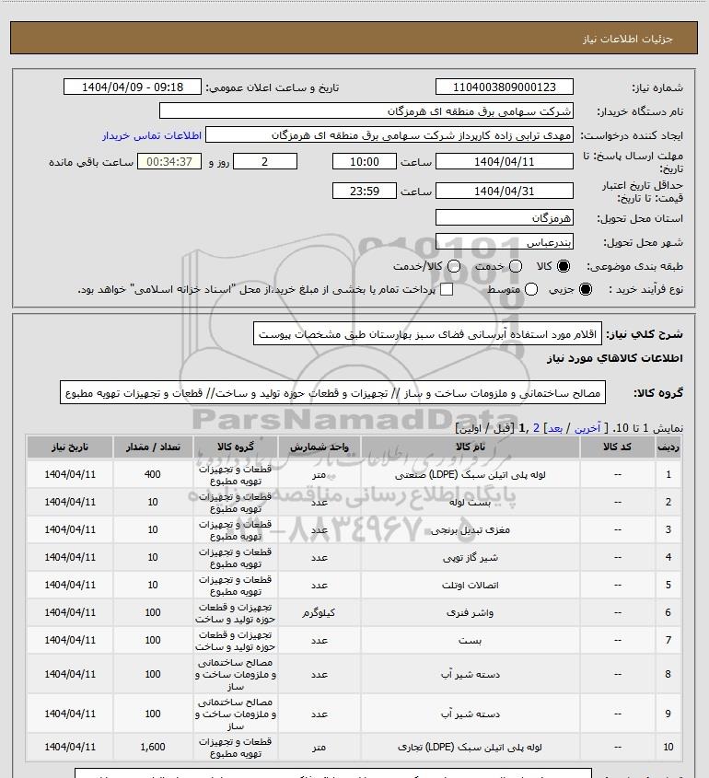Click the آخرین pagination link
The width and height of the screenshot is (709, 778).
(x=587, y=428)
